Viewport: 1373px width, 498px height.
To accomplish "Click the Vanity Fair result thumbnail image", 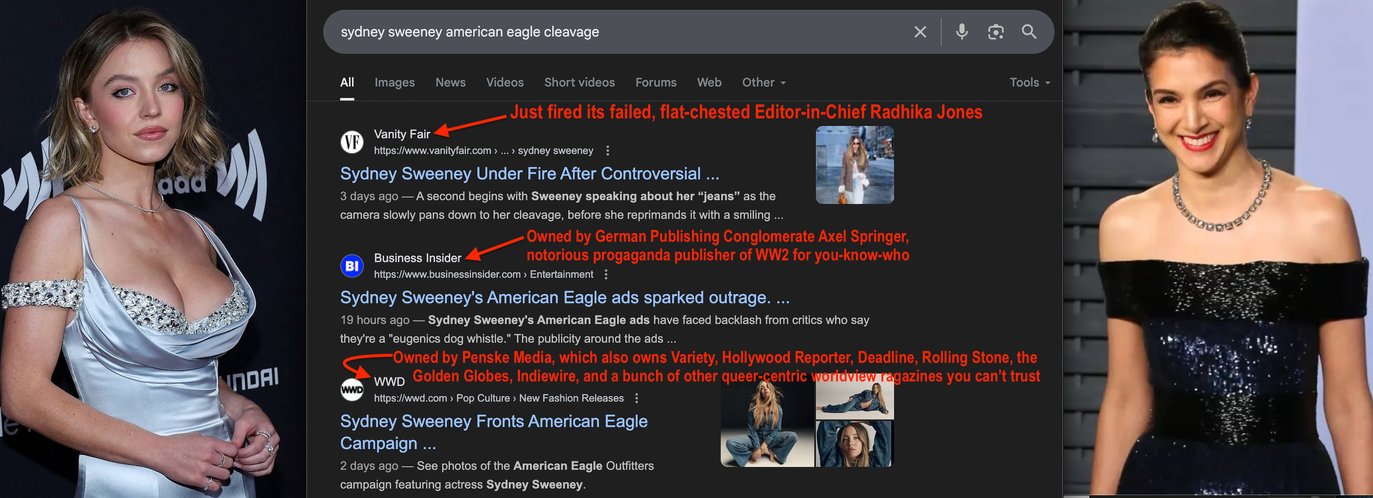I will [x=855, y=165].
